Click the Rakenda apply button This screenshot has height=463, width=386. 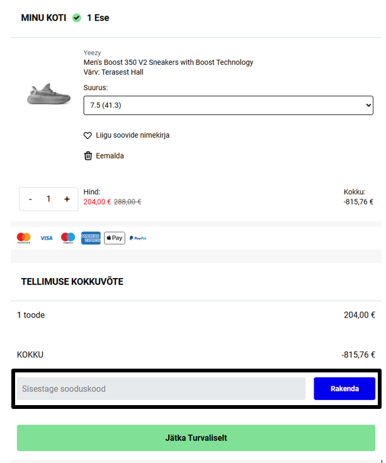tap(344, 389)
